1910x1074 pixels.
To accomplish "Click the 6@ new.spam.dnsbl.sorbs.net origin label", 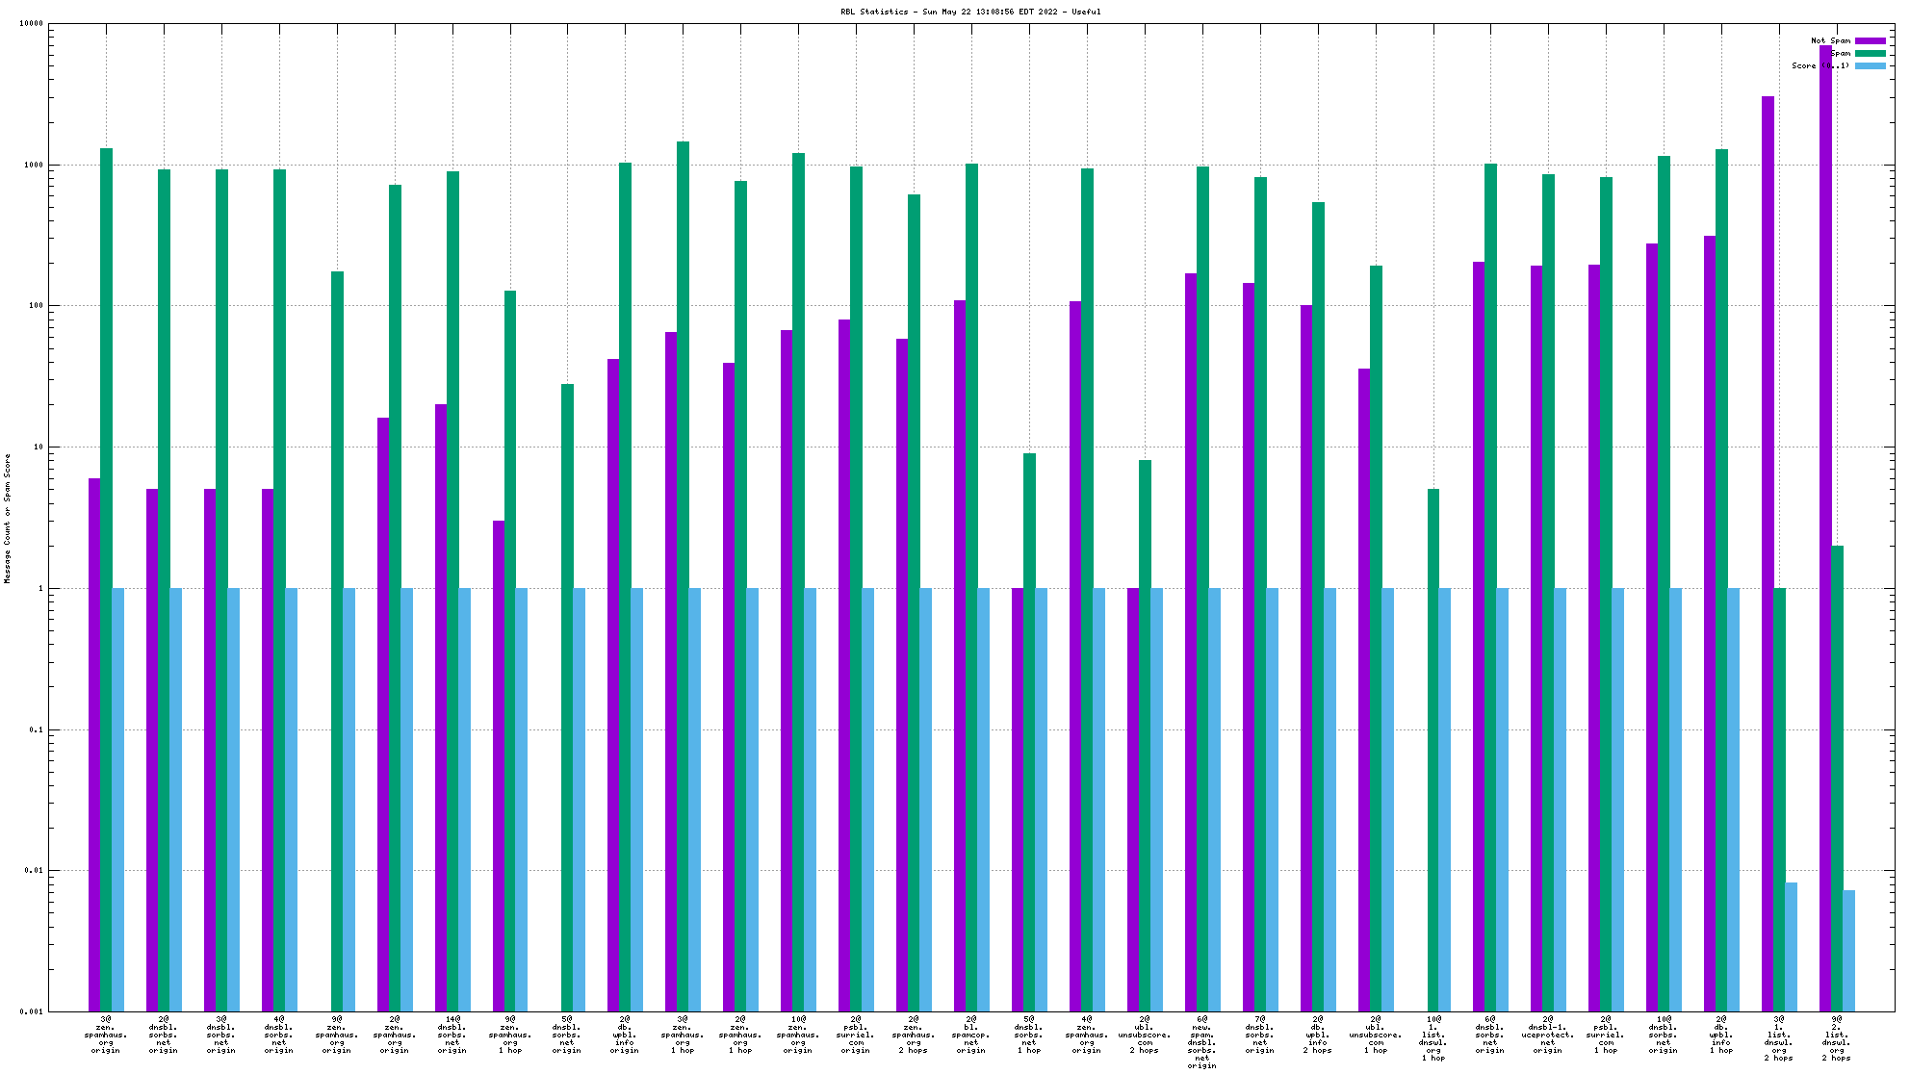I will 1201,1042.
